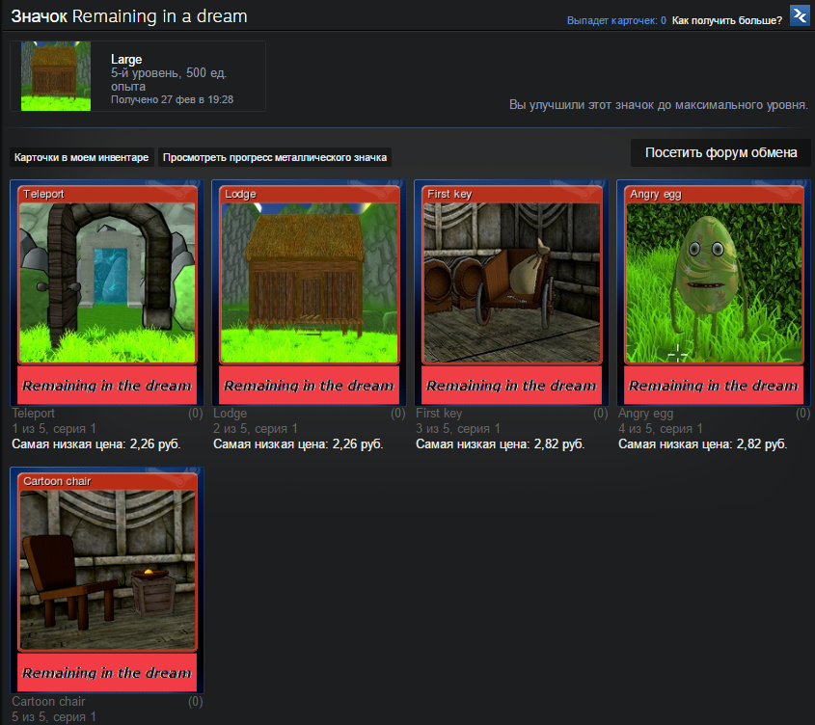Open the Teleport trading card
This screenshot has width=815, height=725.
pyautogui.click(x=107, y=293)
